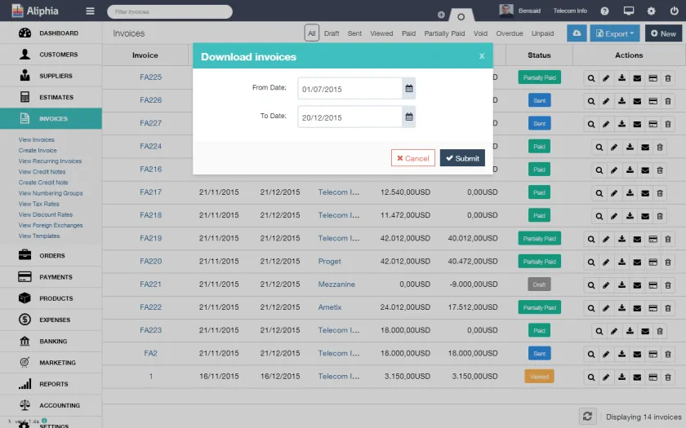Screen dimensions: 686x428
Task: Expand the Export dropdown
Action: tap(615, 33)
